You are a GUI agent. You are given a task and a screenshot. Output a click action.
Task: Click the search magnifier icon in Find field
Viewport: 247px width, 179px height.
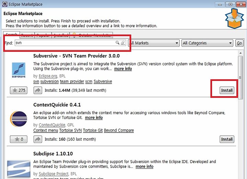pyautogui.click(x=117, y=43)
